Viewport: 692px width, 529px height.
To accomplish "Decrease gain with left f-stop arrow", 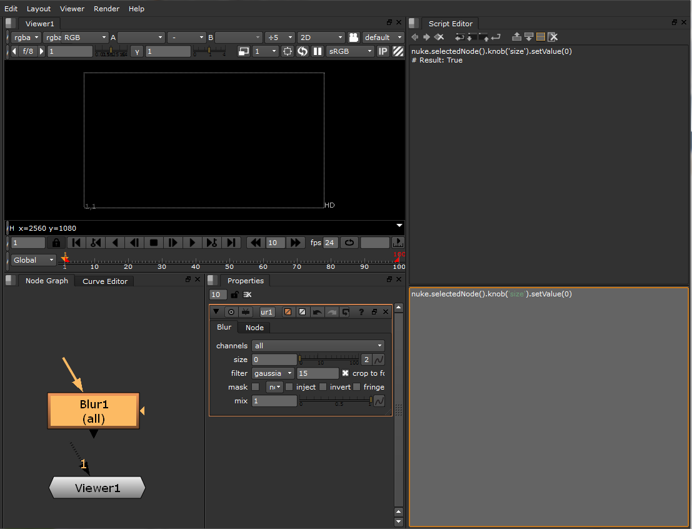I will coord(14,51).
